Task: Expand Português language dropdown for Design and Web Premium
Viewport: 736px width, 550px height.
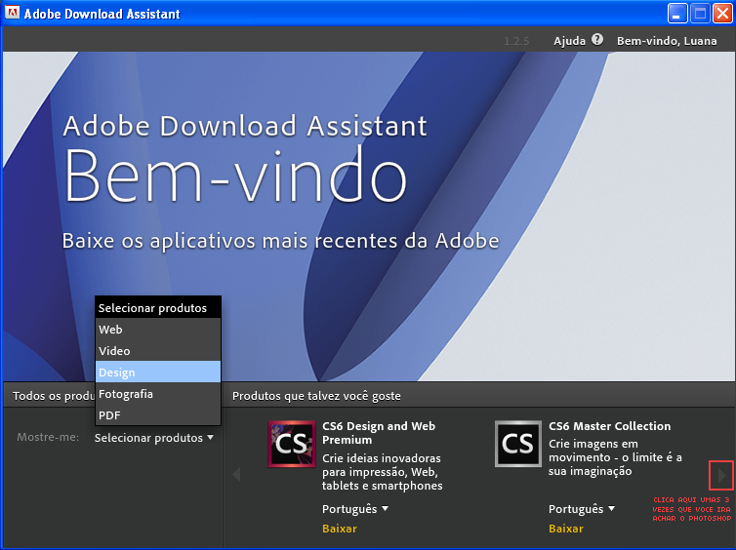Action: (355, 509)
